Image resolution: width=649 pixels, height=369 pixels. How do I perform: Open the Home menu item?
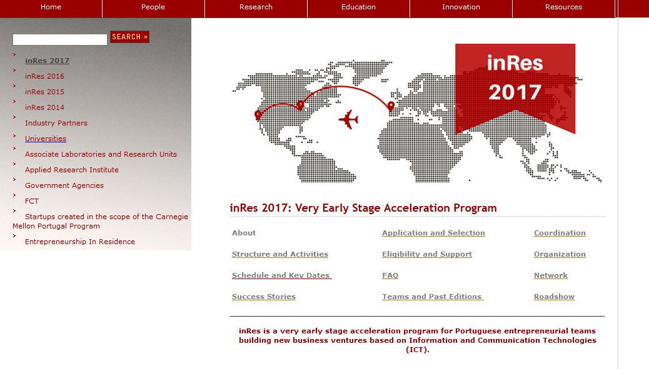pos(51,7)
